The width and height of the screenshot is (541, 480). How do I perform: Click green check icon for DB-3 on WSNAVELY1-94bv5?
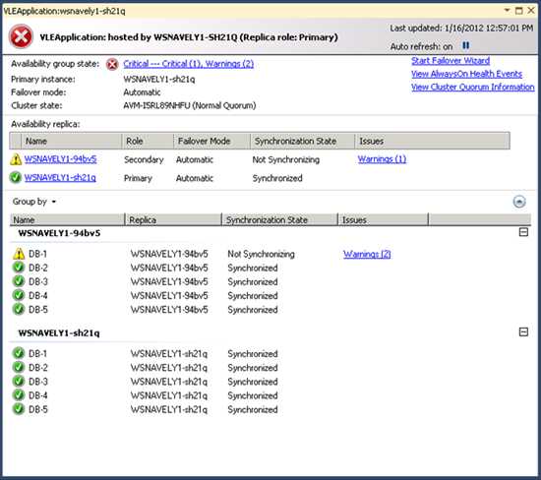click(x=19, y=281)
